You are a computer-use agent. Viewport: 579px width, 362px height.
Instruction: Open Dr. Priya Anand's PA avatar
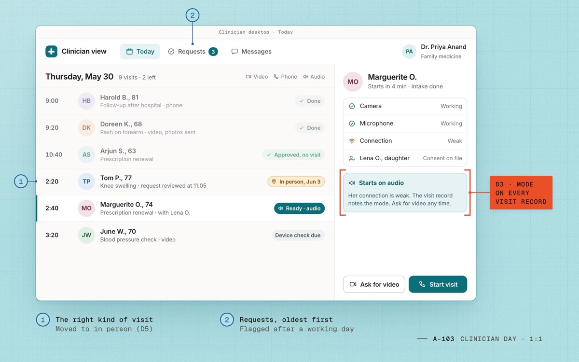click(409, 52)
